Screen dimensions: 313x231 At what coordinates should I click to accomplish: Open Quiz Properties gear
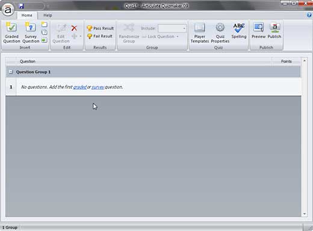(220, 33)
